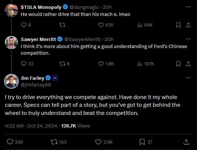Screen dimensions: 197x150
Task: Open Jim Farley's profile picture
Action: pos(11,81)
